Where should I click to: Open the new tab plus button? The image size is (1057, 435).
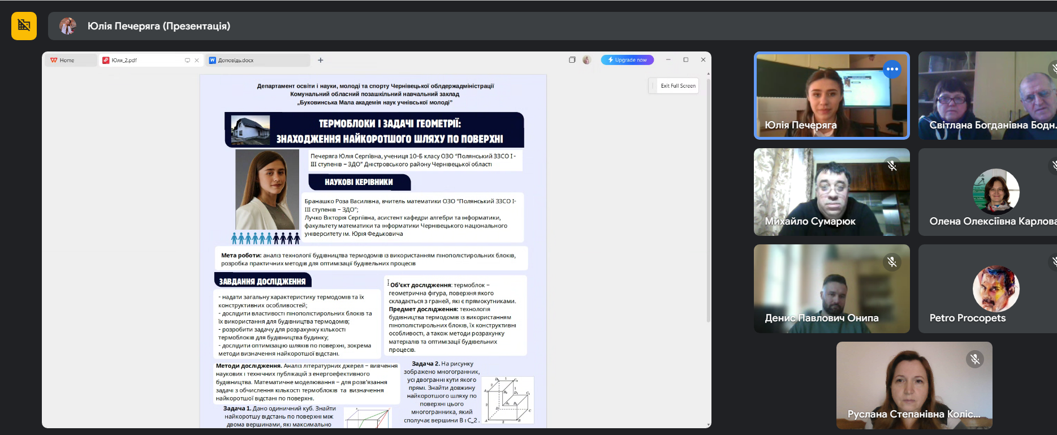(x=321, y=60)
